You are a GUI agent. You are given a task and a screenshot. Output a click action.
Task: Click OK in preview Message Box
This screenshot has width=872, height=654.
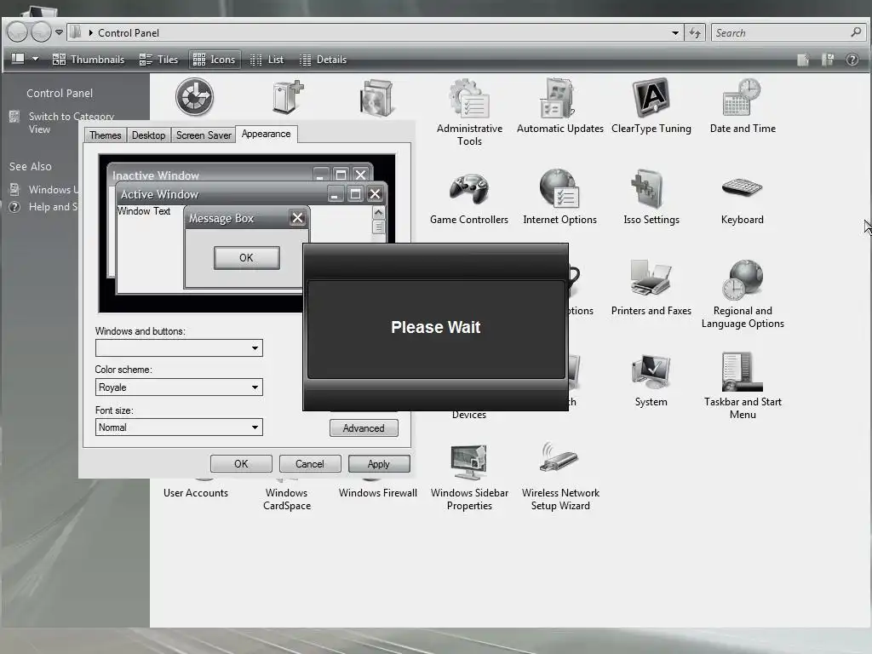coord(246,258)
